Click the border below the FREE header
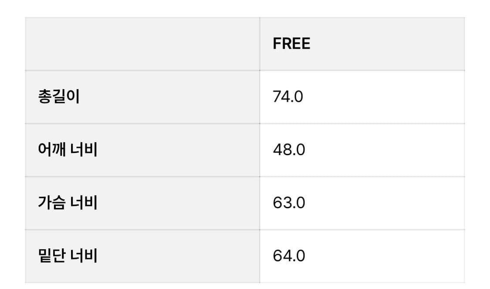This screenshot has height=289, width=490. coord(362,70)
